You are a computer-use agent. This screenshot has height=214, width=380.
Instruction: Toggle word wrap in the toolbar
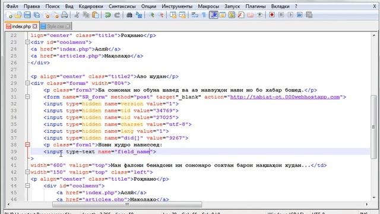click(195, 15)
